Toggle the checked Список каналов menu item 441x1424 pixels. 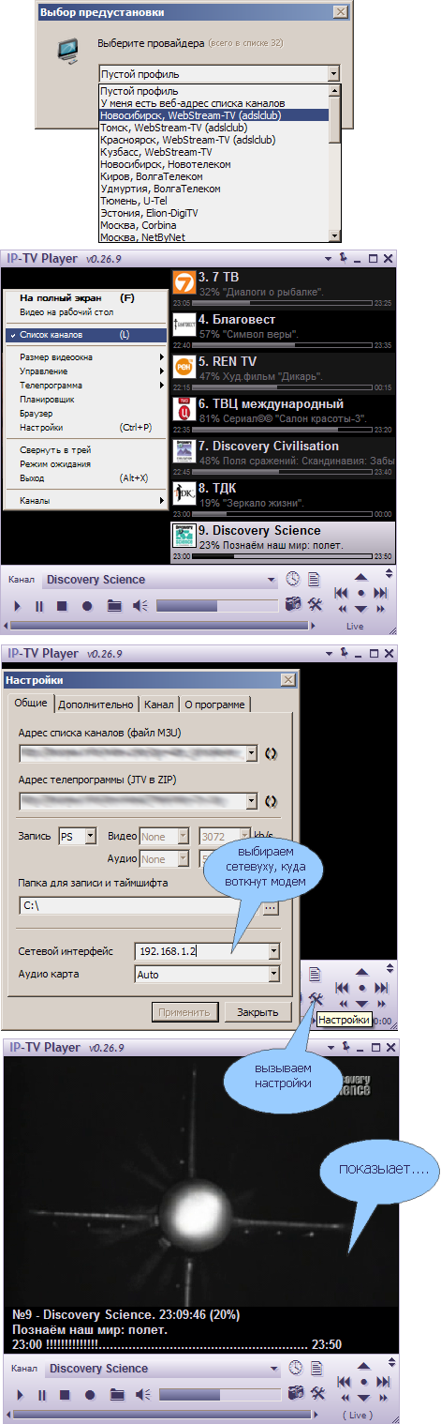[x=84, y=335]
